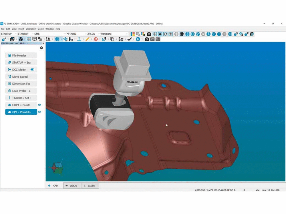Viewport: 286px width, 214px height.
Task: Switch to the CAD tab
Action: [x=54, y=186]
